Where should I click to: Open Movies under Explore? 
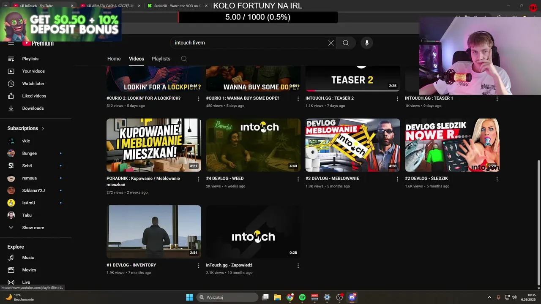pyautogui.click(x=29, y=270)
